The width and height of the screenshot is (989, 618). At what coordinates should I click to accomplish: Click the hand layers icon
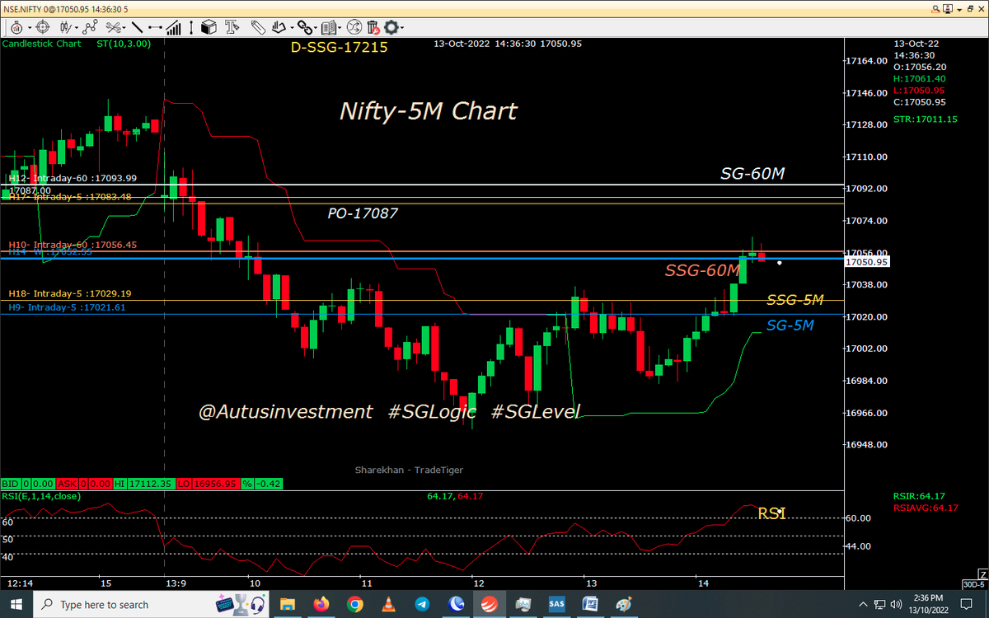pyautogui.click(x=279, y=27)
